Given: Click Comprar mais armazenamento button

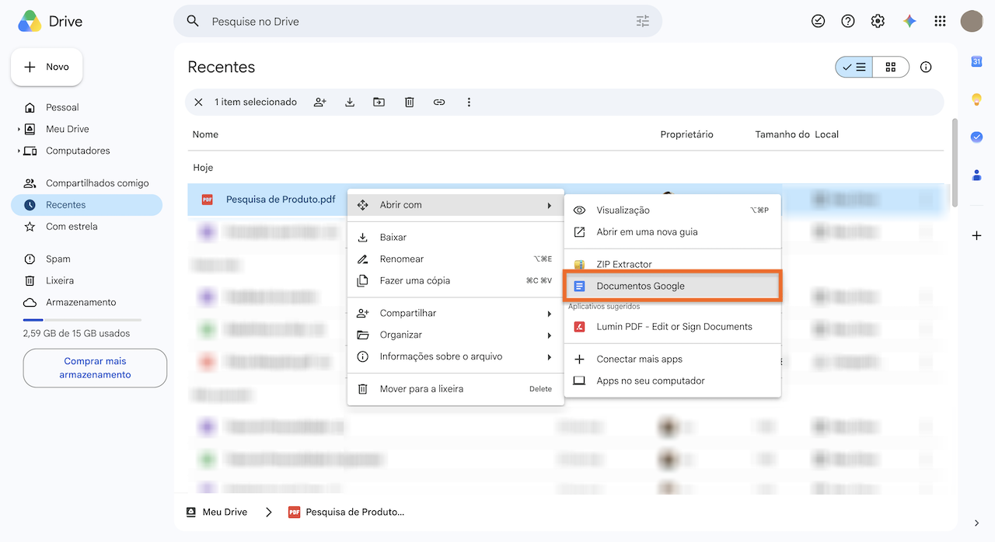Looking at the screenshot, I should (95, 368).
